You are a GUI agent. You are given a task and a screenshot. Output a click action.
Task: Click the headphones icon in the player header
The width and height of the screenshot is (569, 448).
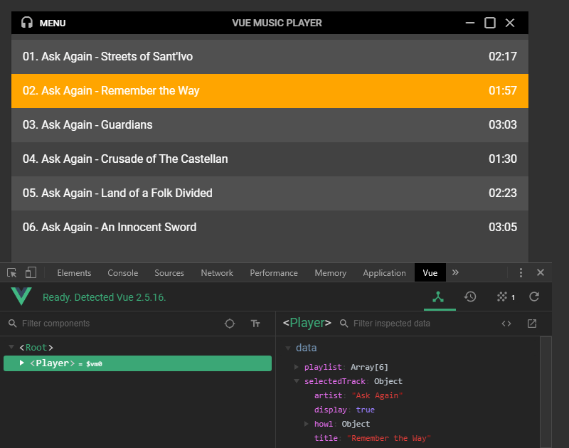(27, 23)
